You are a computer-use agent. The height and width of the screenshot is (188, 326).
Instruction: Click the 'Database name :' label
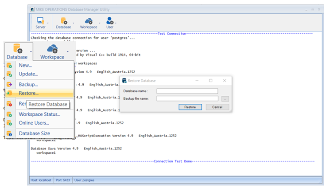tap(136, 91)
